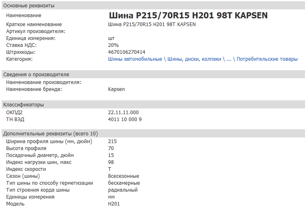Open the "Шины, диски, колпаки" category link
Viewport: 305px width, 210px height.
[194, 59]
